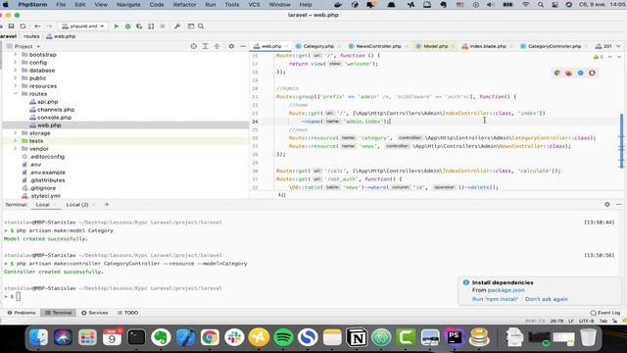Open in Chrome browser icon in editor
The height and width of the screenshot is (353, 627).
557,73
